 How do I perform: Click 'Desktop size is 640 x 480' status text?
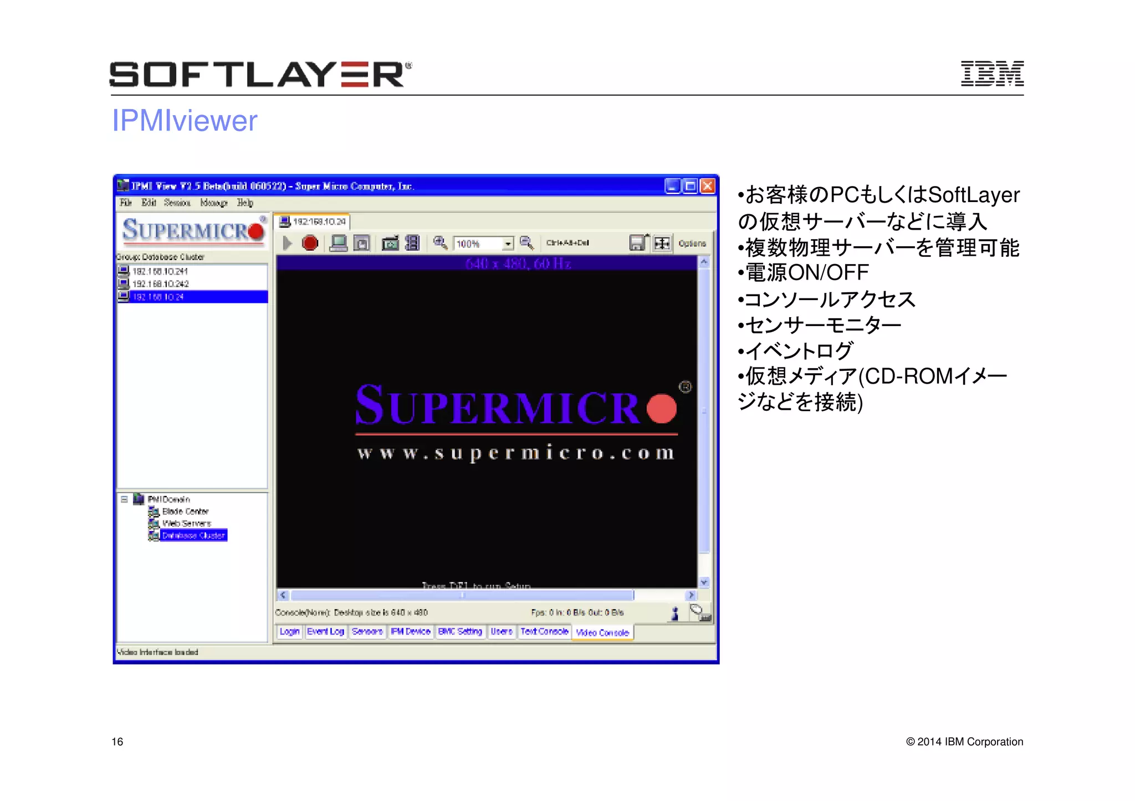click(x=381, y=612)
